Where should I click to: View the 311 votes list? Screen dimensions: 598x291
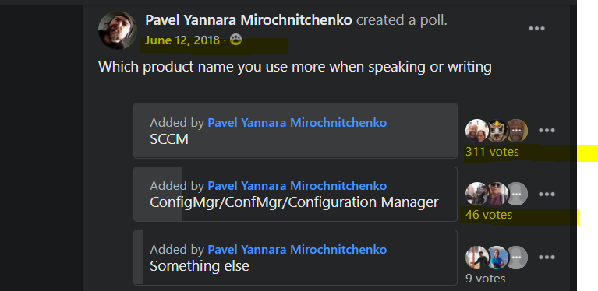click(x=492, y=152)
